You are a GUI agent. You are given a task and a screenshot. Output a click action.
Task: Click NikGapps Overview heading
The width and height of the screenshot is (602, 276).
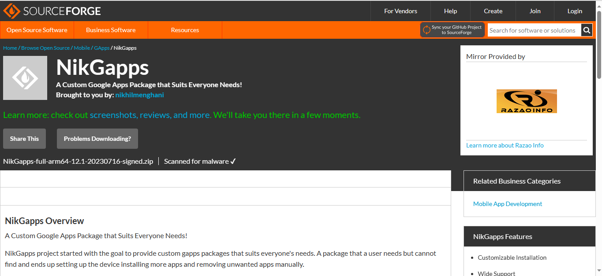click(45, 221)
